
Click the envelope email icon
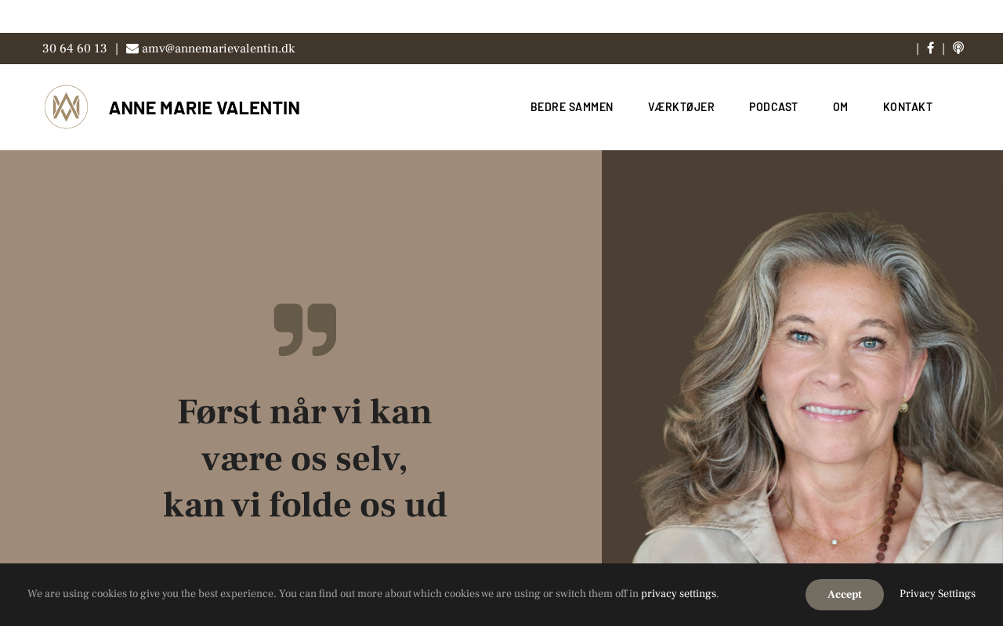(132, 49)
